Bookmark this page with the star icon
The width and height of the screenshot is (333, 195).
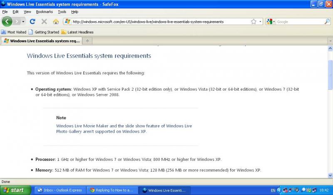[x=253, y=22]
